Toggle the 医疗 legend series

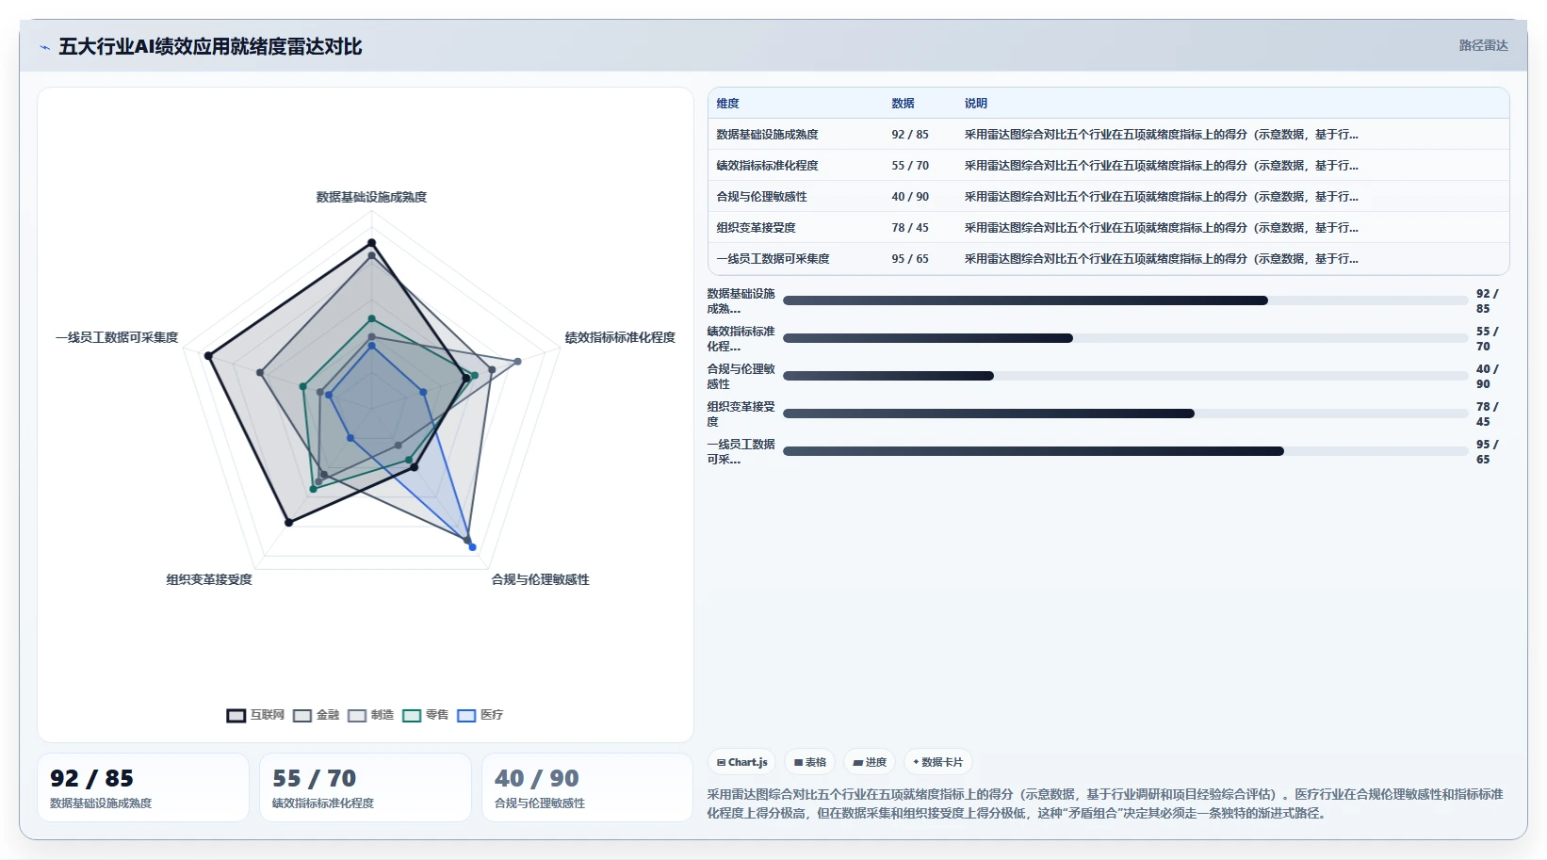click(x=480, y=715)
